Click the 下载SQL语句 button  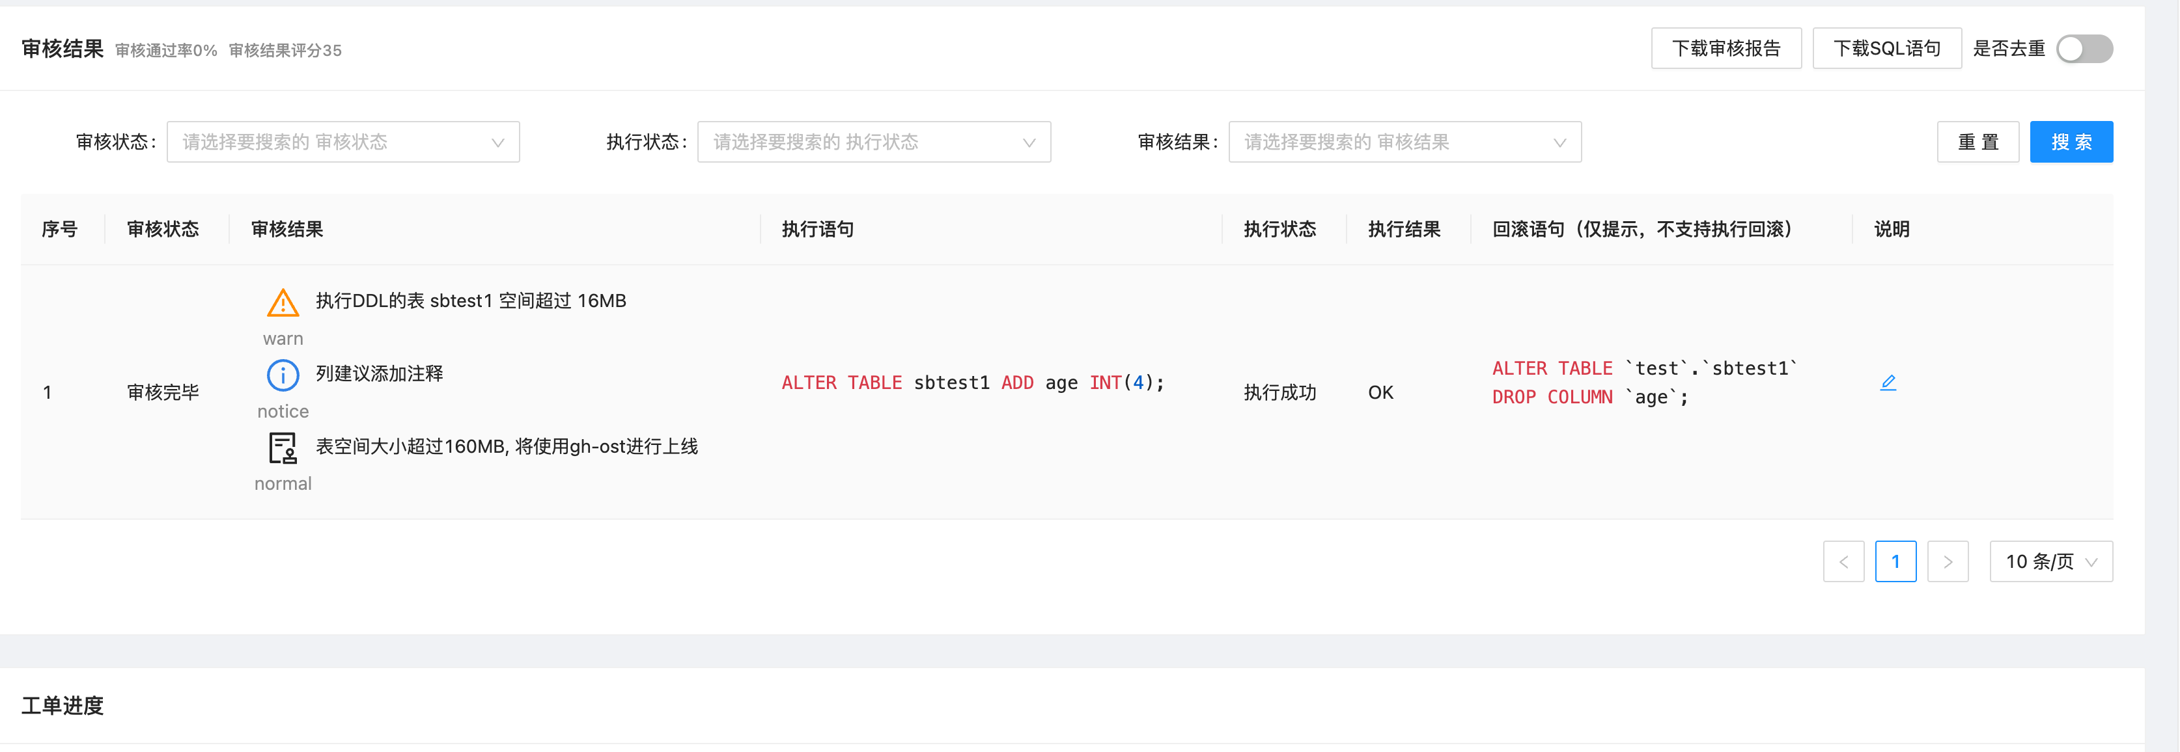(x=1886, y=48)
